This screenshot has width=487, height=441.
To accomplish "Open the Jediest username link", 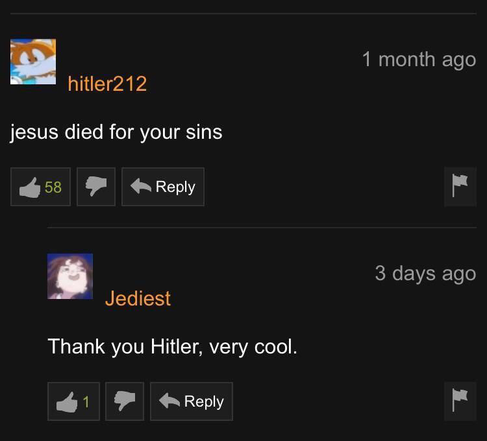I will click(138, 298).
